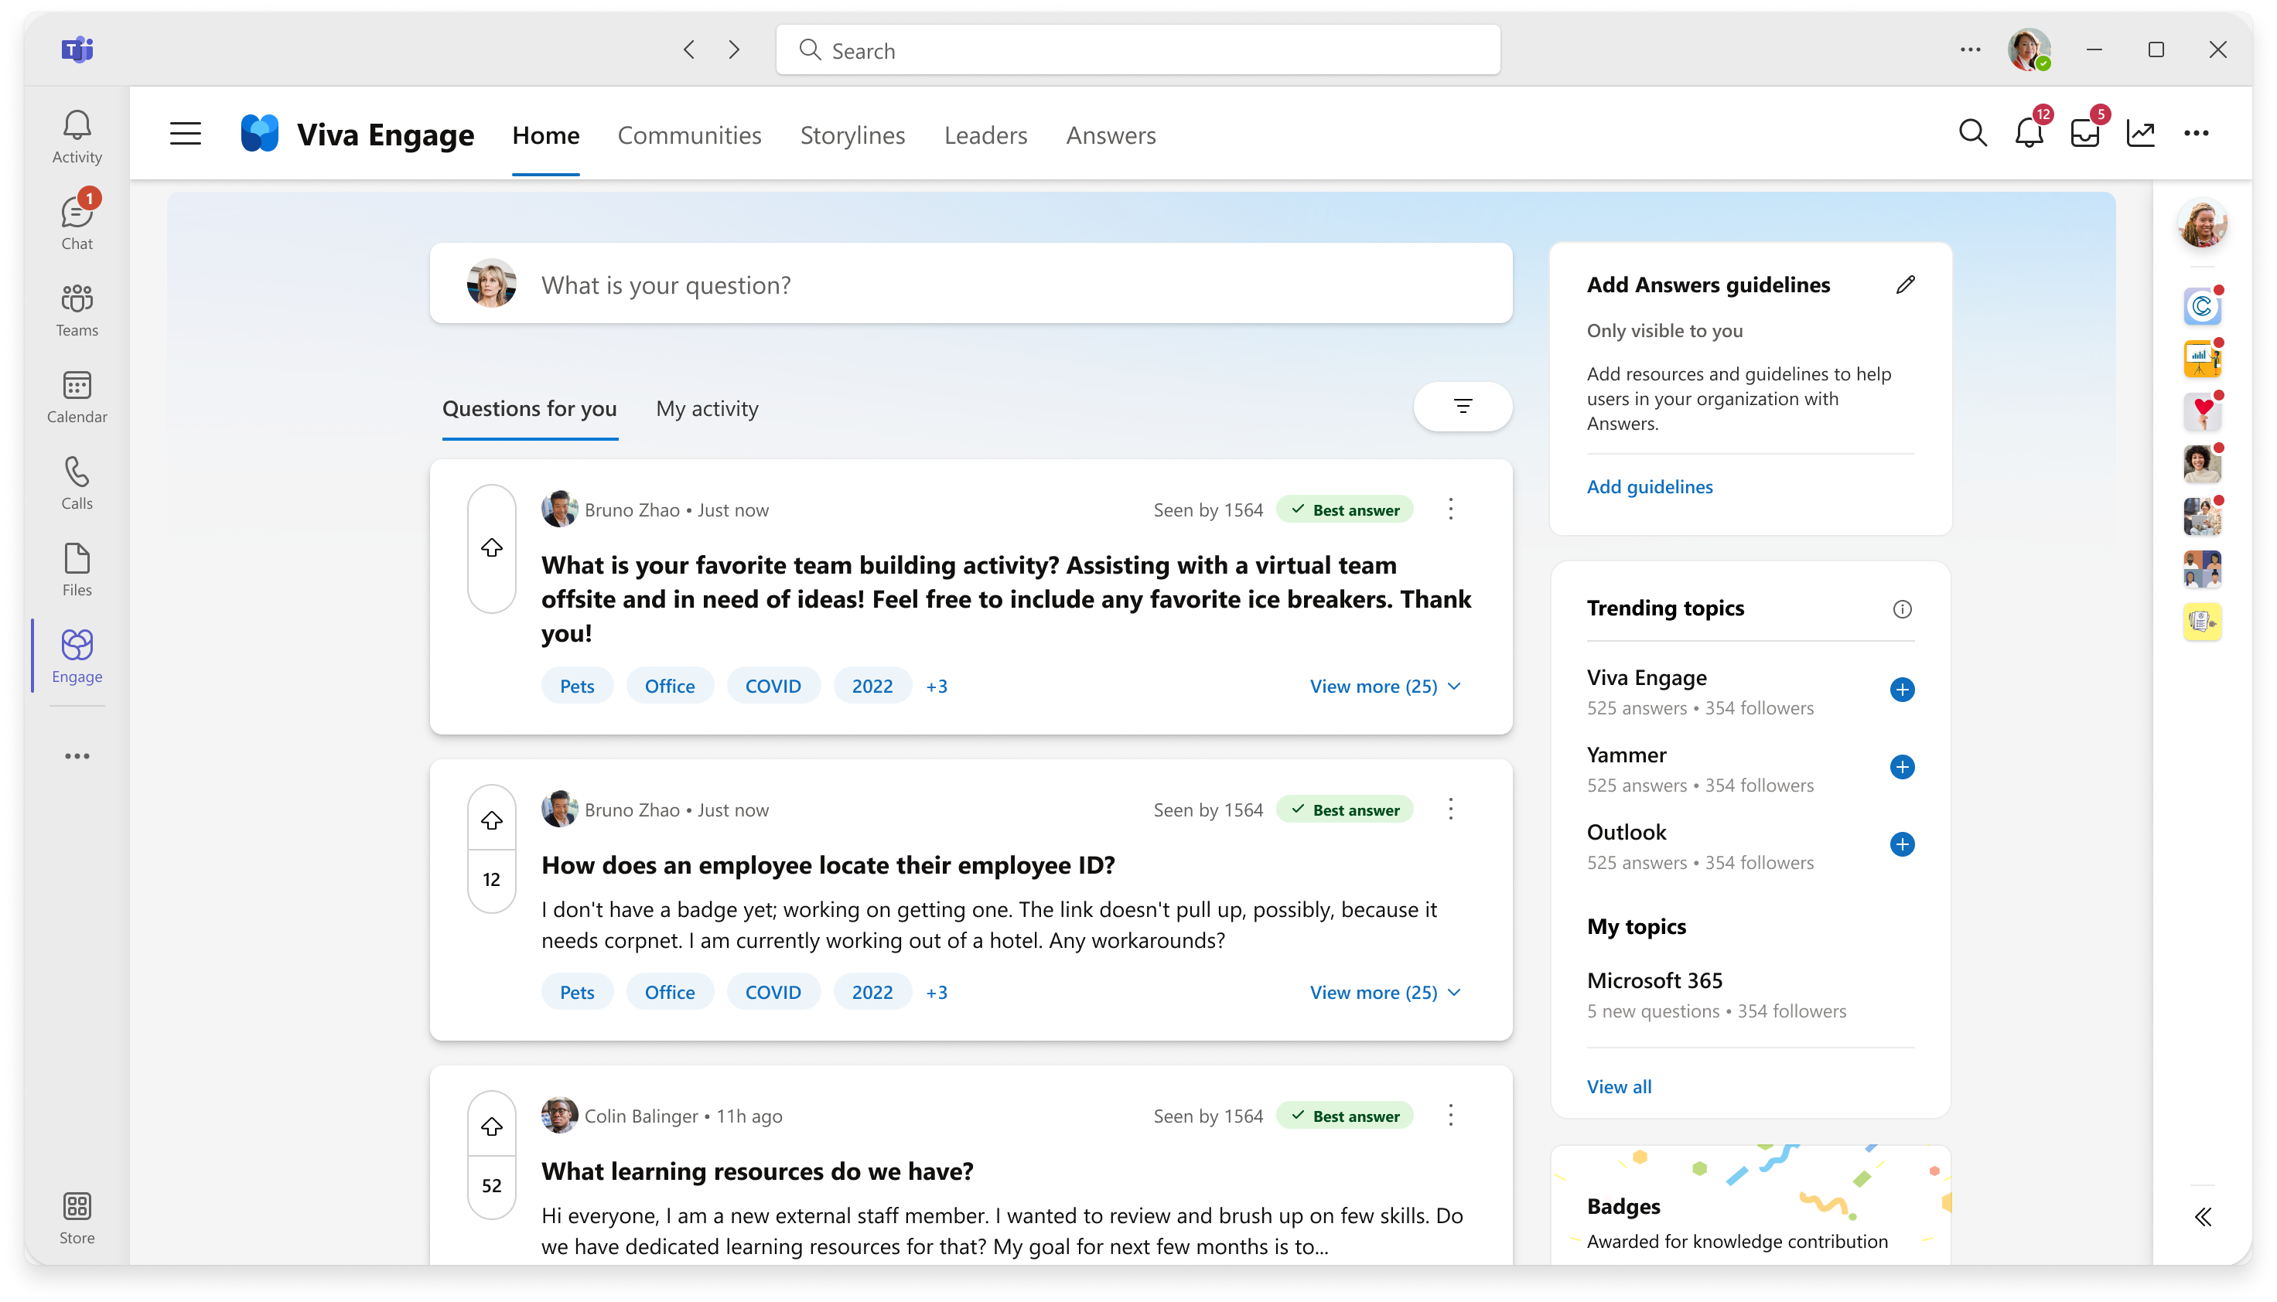Expand View more (25) on team building question
The width and height of the screenshot is (2277, 1302).
point(1385,686)
